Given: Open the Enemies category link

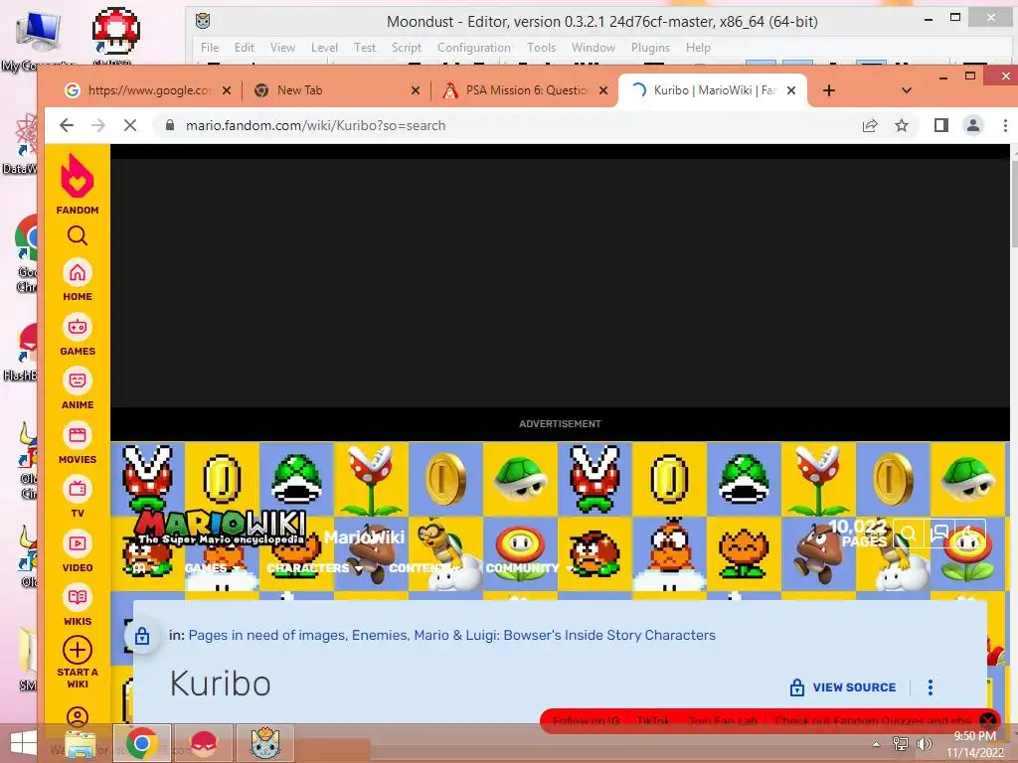Looking at the screenshot, I should pyautogui.click(x=379, y=635).
